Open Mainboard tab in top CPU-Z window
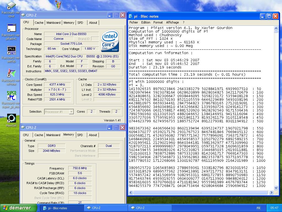282x212 pixels. (53, 23)
